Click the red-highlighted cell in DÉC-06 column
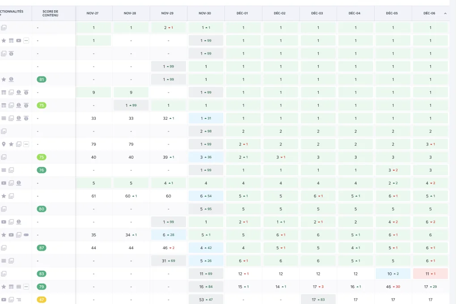The width and height of the screenshot is (456, 304). 430,274
